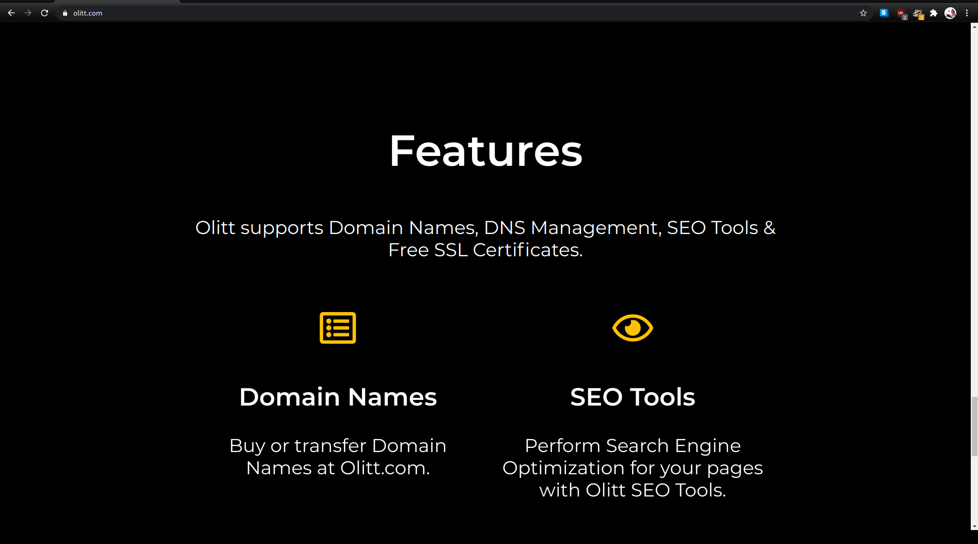
Task: Click the scrollbar down arrow
Action: [974, 526]
